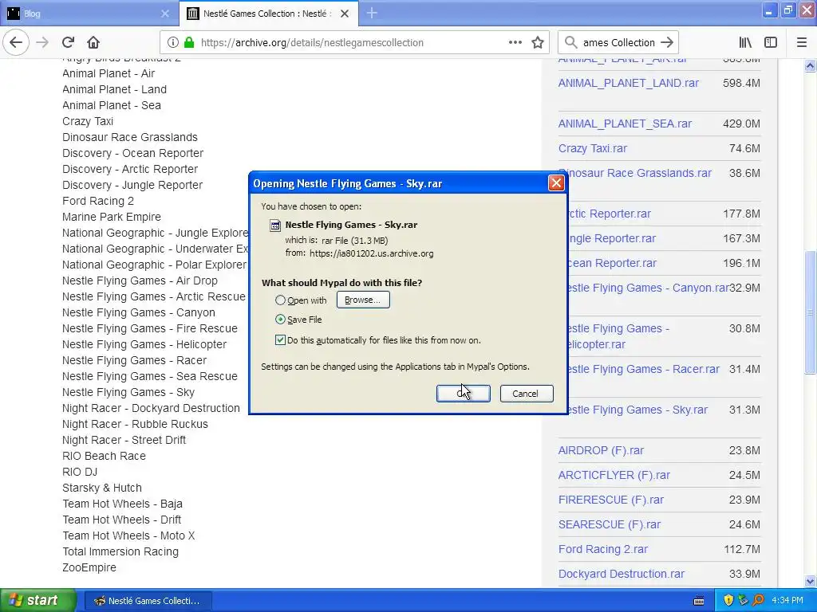
Task: Click the rar file icon in dialog
Action: tap(274, 226)
